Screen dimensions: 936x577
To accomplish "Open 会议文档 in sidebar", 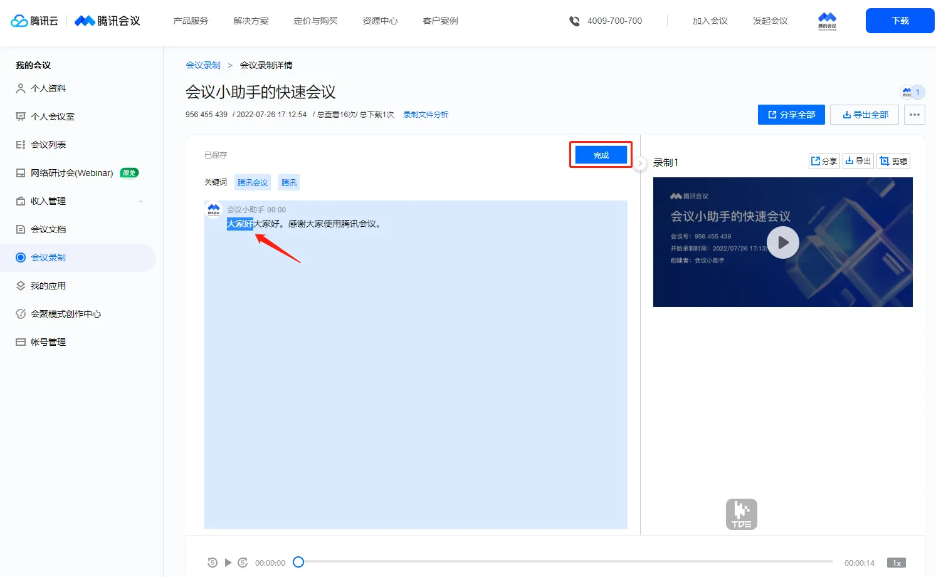I will pos(48,229).
